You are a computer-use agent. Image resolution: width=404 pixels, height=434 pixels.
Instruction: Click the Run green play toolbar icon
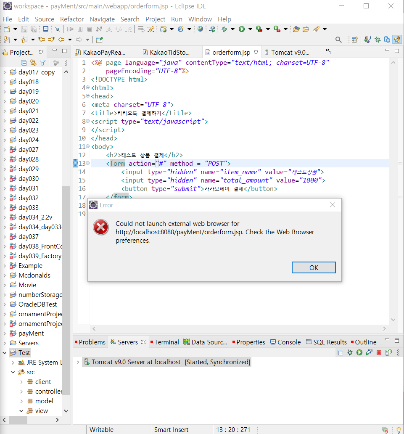coord(242,29)
